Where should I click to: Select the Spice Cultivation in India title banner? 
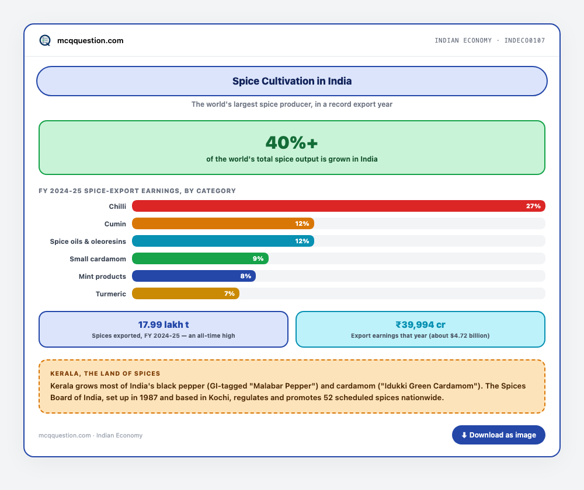point(292,81)
